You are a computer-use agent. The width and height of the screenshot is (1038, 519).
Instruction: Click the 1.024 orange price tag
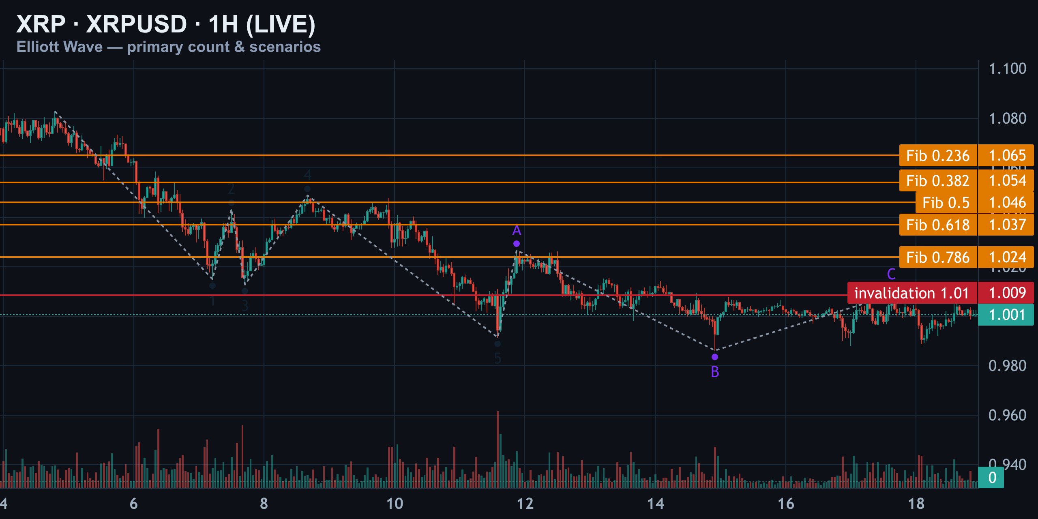[x=1006, y=257]
